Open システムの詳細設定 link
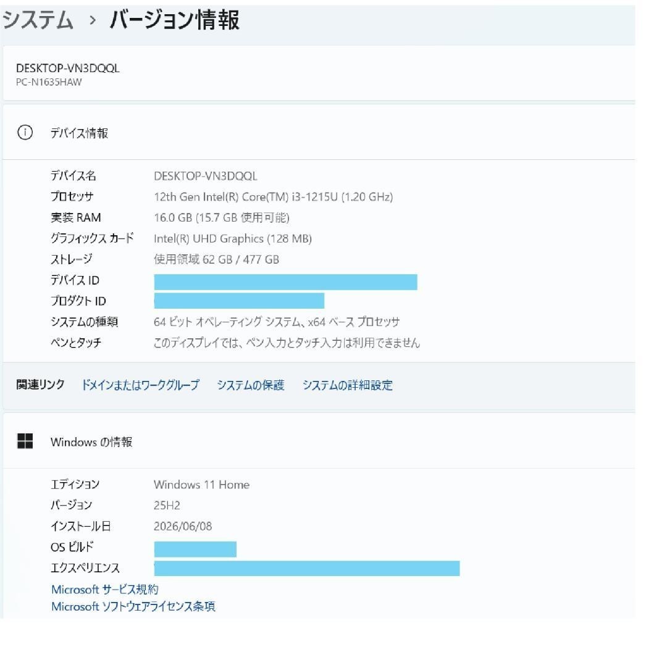Screen dimensions: 667x647 point(348,385)
